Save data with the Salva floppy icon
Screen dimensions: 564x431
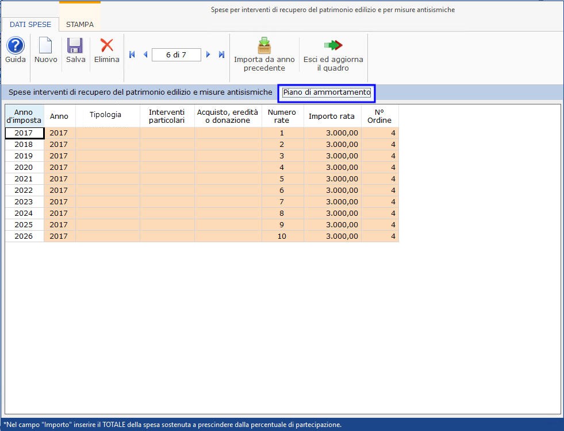pyautogui.click(x=75, y=45)
